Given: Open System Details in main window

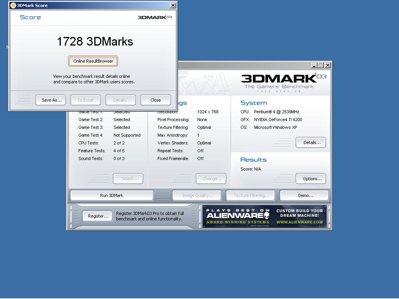Looking at the screenshot, I should click(x=311, y=142).
